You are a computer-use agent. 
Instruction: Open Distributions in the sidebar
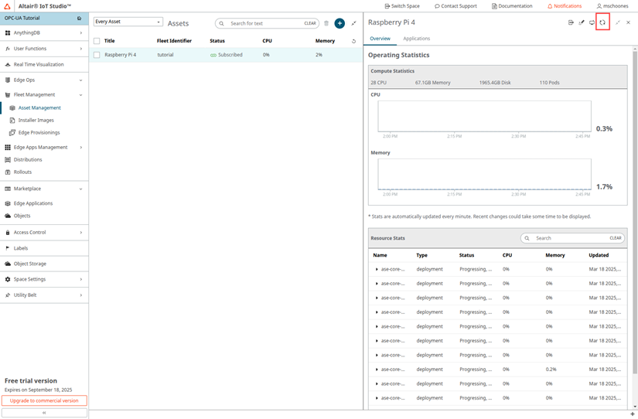pos(28,159)
